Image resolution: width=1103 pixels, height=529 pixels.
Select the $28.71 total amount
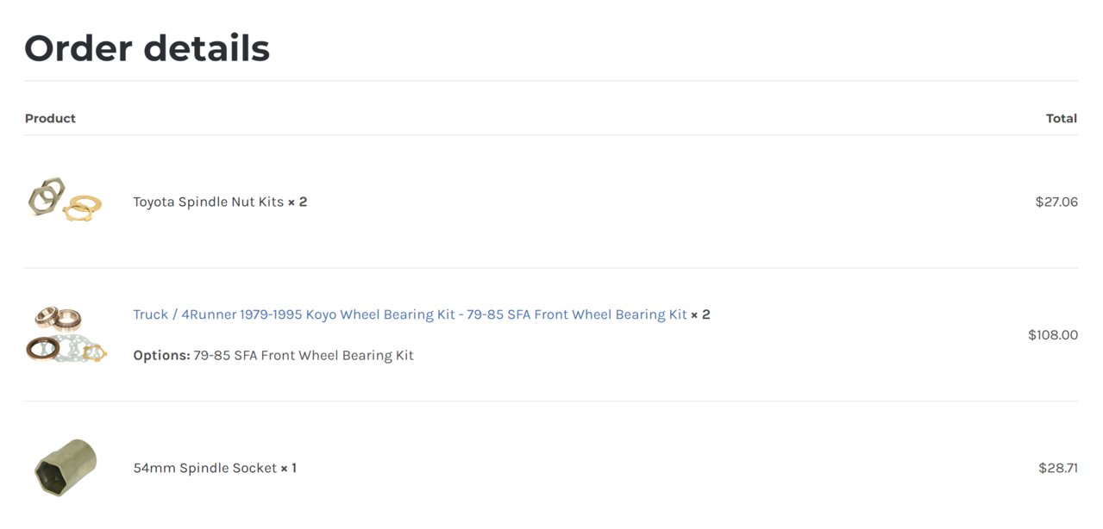[x=1057, y=468]
